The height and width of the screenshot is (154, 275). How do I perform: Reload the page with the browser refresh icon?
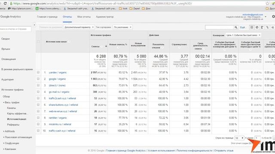pos(5,3)
